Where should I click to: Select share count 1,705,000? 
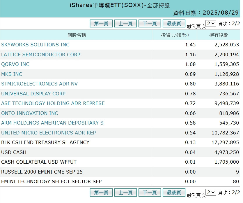pyautogui.click(x=227, y=162)
